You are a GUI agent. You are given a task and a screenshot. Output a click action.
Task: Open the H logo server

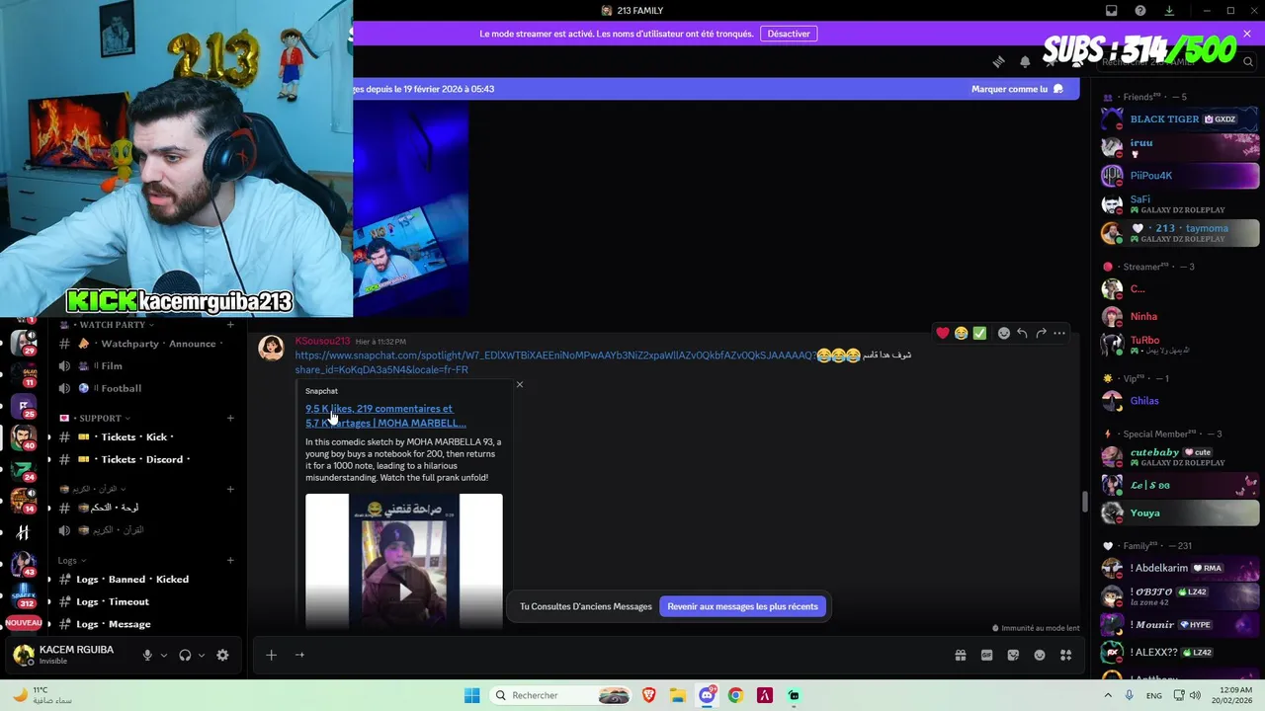pos(23,532)
